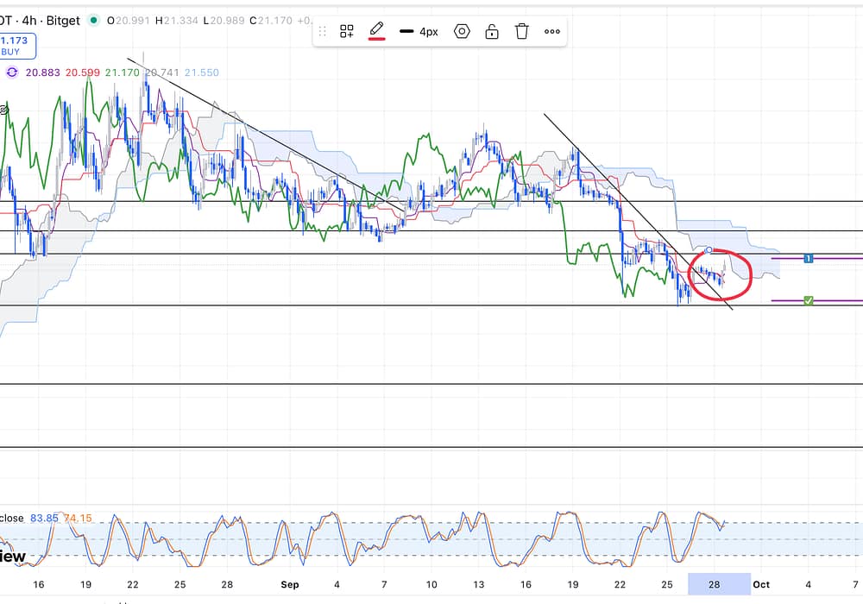Click the blue order marker labeled 1
The image size is (863, 604).
(808, 258)
